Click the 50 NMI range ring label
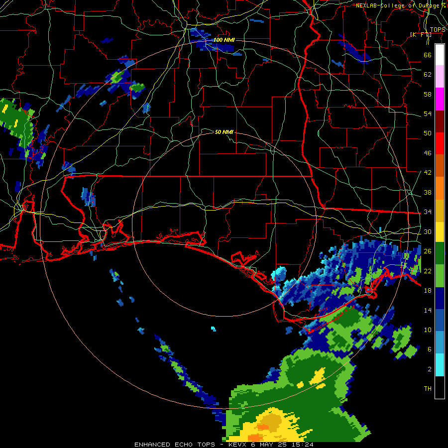The width and height of the screenshot is (448, 448). point(224,132)
